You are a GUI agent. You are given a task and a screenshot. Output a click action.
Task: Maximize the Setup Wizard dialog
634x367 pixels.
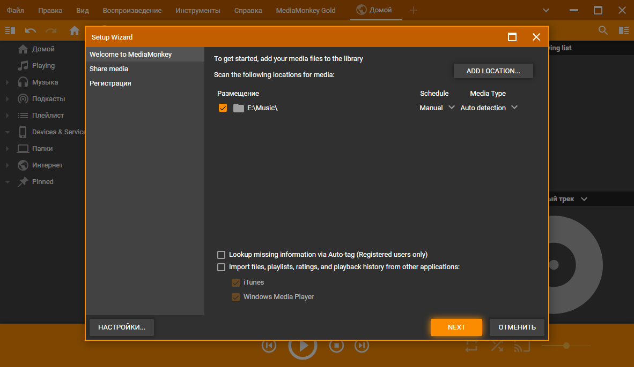(x=512, y=37)
